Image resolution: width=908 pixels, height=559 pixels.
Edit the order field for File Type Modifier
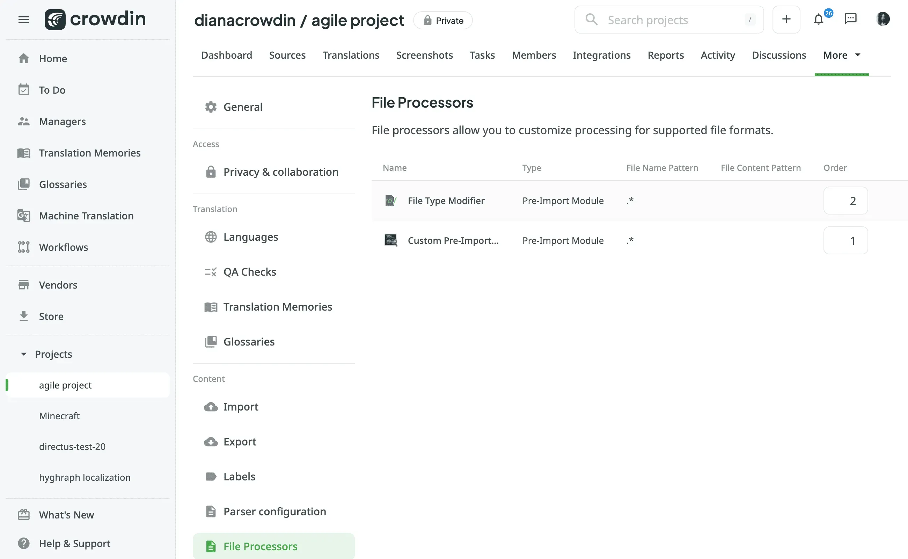845,201
